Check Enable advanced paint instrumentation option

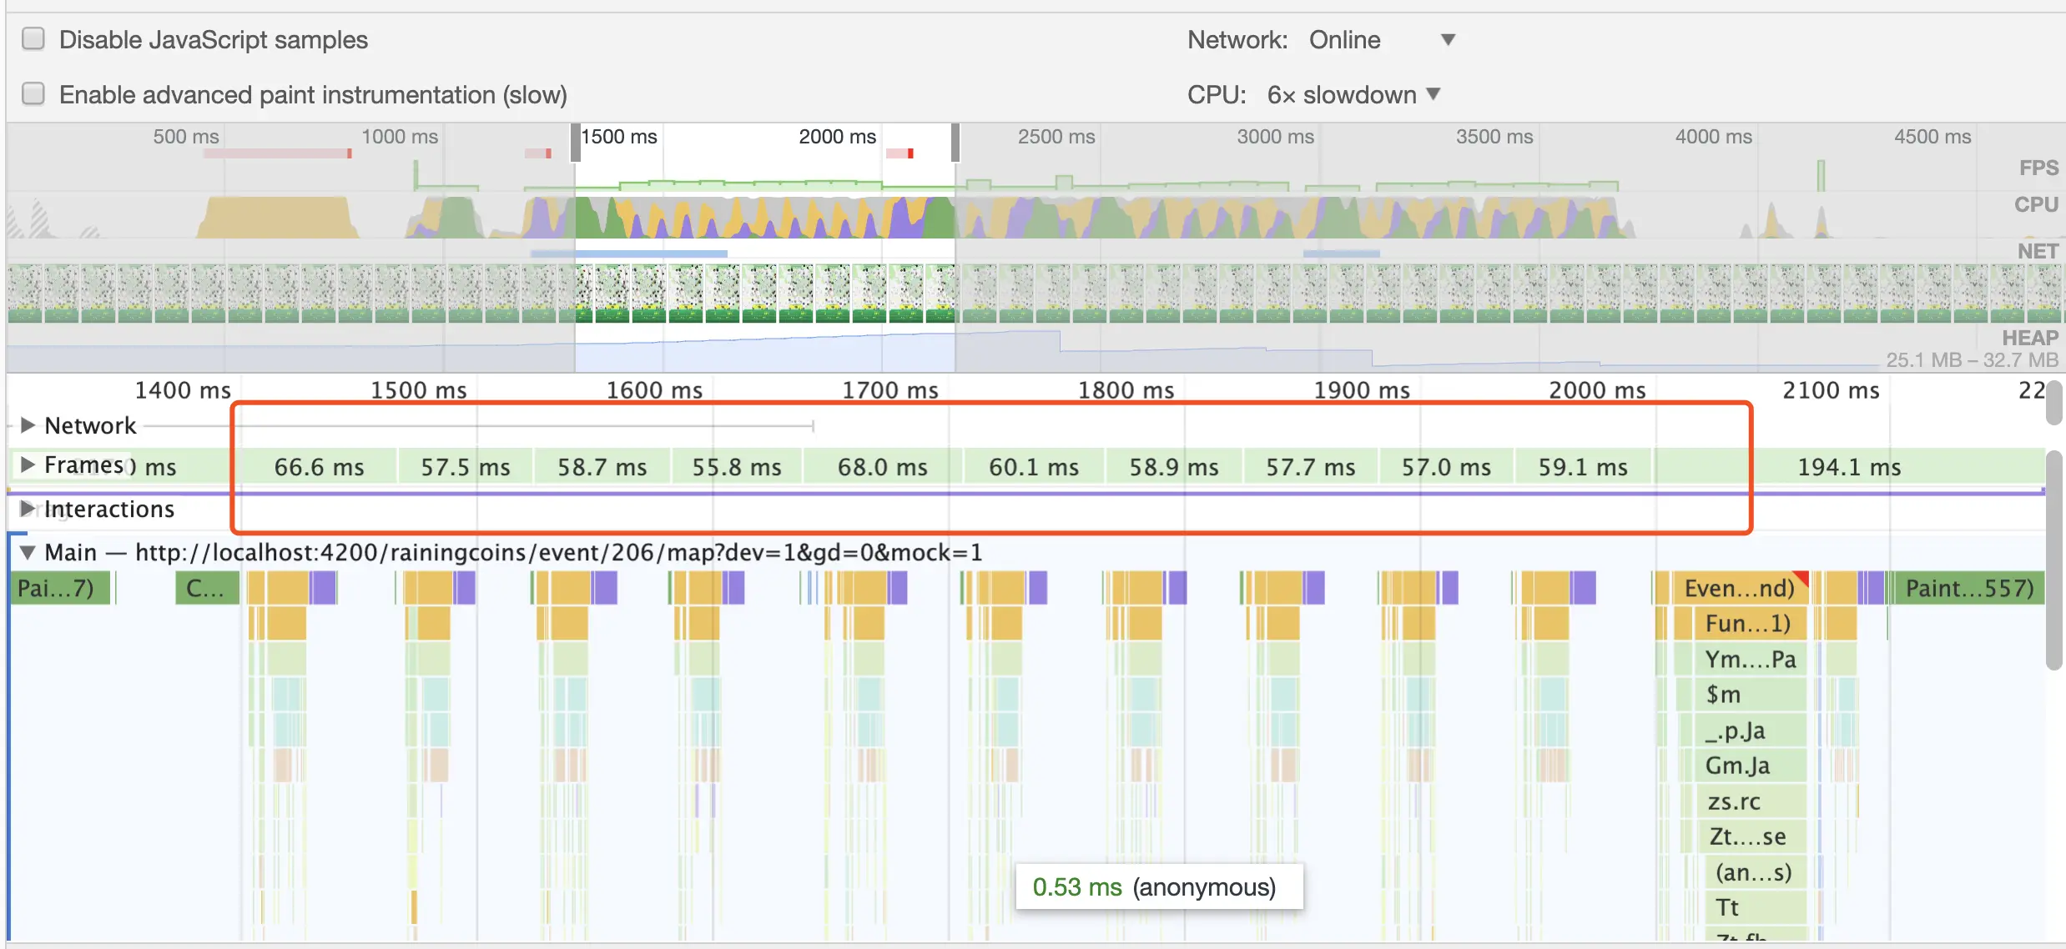33,94
